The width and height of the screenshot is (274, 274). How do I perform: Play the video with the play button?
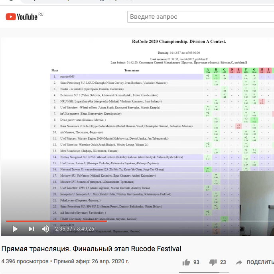(x=15, y=229)
